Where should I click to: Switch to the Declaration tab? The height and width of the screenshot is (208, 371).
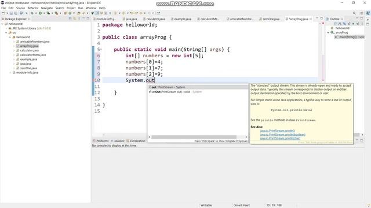click(136, 141)
